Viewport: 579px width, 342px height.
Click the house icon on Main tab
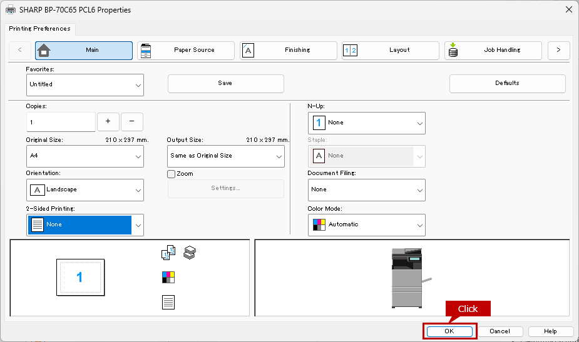tap(44, 51)
